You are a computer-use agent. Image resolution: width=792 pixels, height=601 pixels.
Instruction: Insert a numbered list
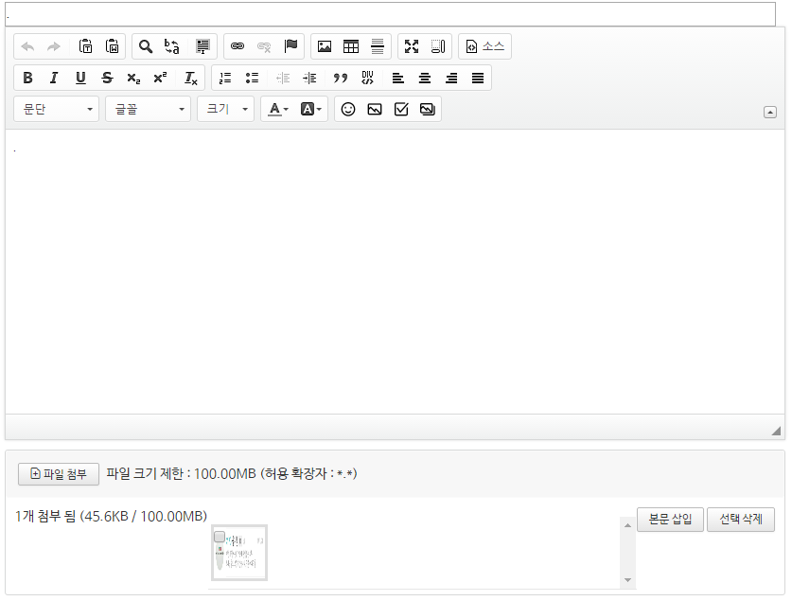pos(225,78)
